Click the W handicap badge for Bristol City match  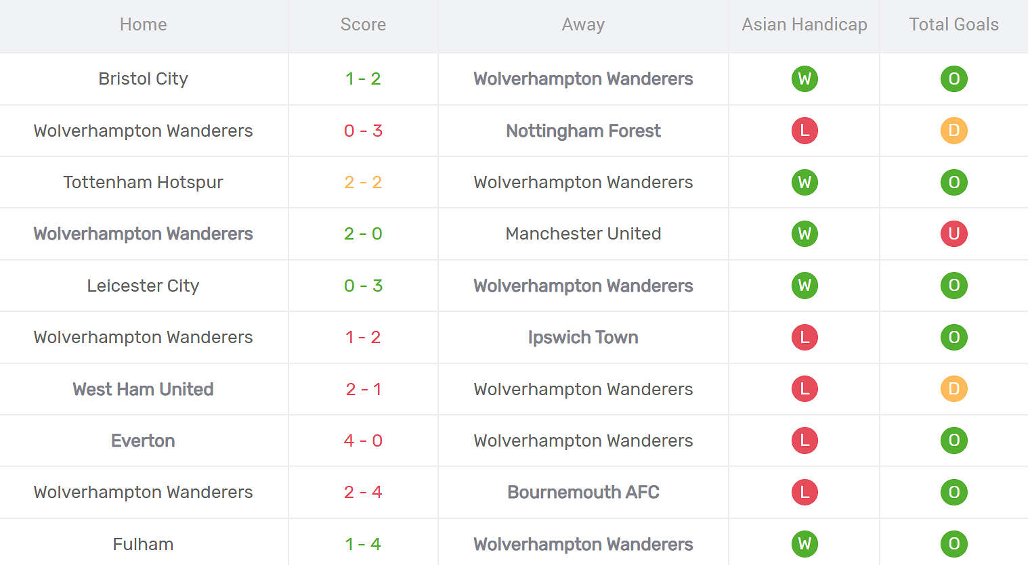(x=804, y=79)
